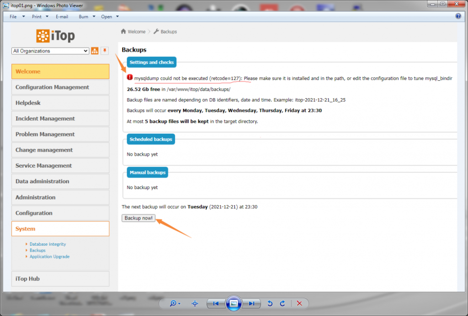
Task: Click the Backups breadcrumb link
Action: tap(169, 32)
